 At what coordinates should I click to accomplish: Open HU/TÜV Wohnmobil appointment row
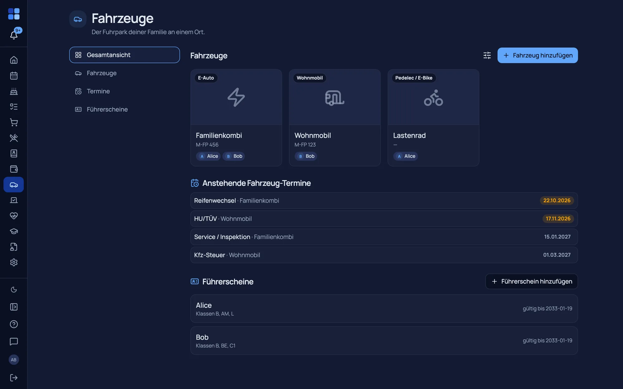pyautogui.click(x=384, y=219)
